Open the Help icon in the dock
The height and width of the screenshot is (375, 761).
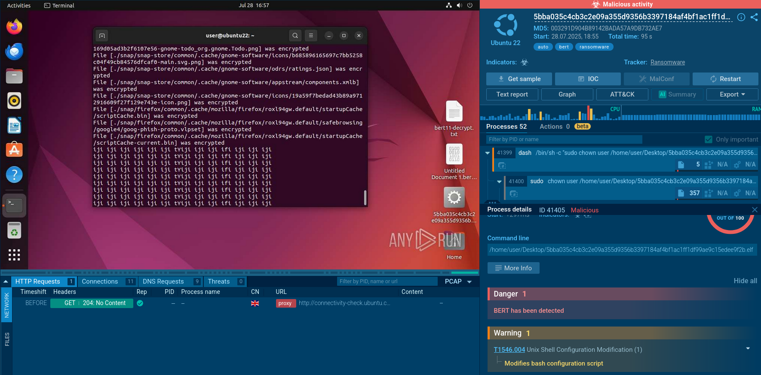click(14, 175)
